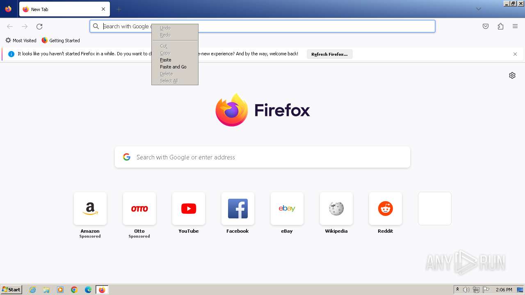The height and width of the screenshot is (295, 525).
Task: Launch Internet Explorer from taskbar
Action: point(33,290)
